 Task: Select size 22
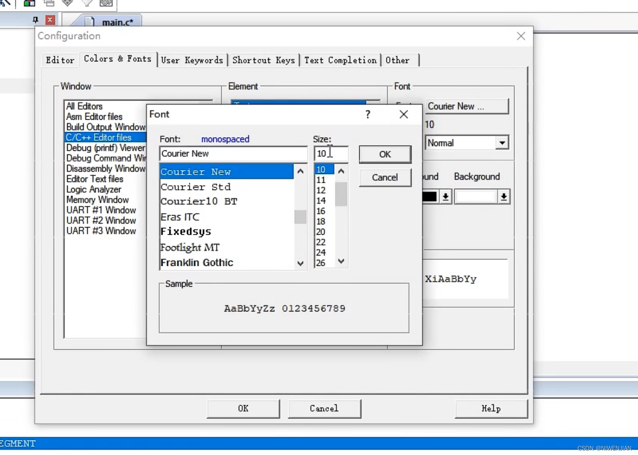click(324, 242)
